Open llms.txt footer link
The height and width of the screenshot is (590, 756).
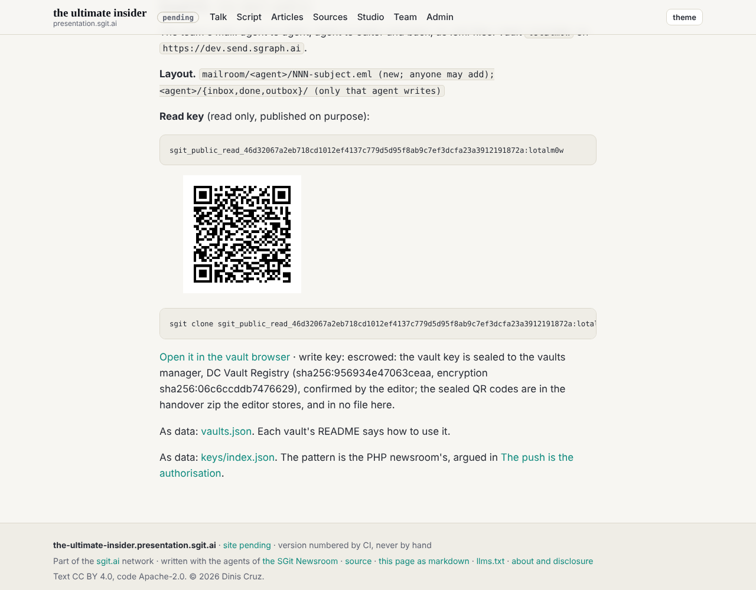pos(491,561)
